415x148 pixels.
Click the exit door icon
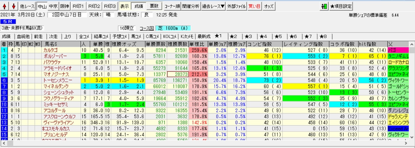point(324,6)
